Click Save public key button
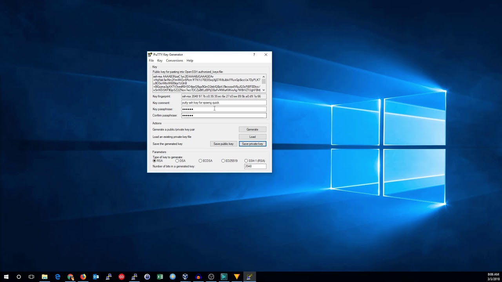 224,144
